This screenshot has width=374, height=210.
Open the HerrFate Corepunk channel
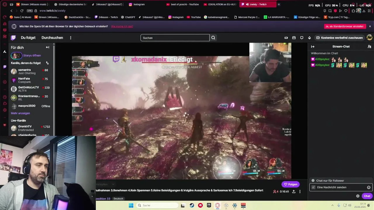click(x=30, y=80)
